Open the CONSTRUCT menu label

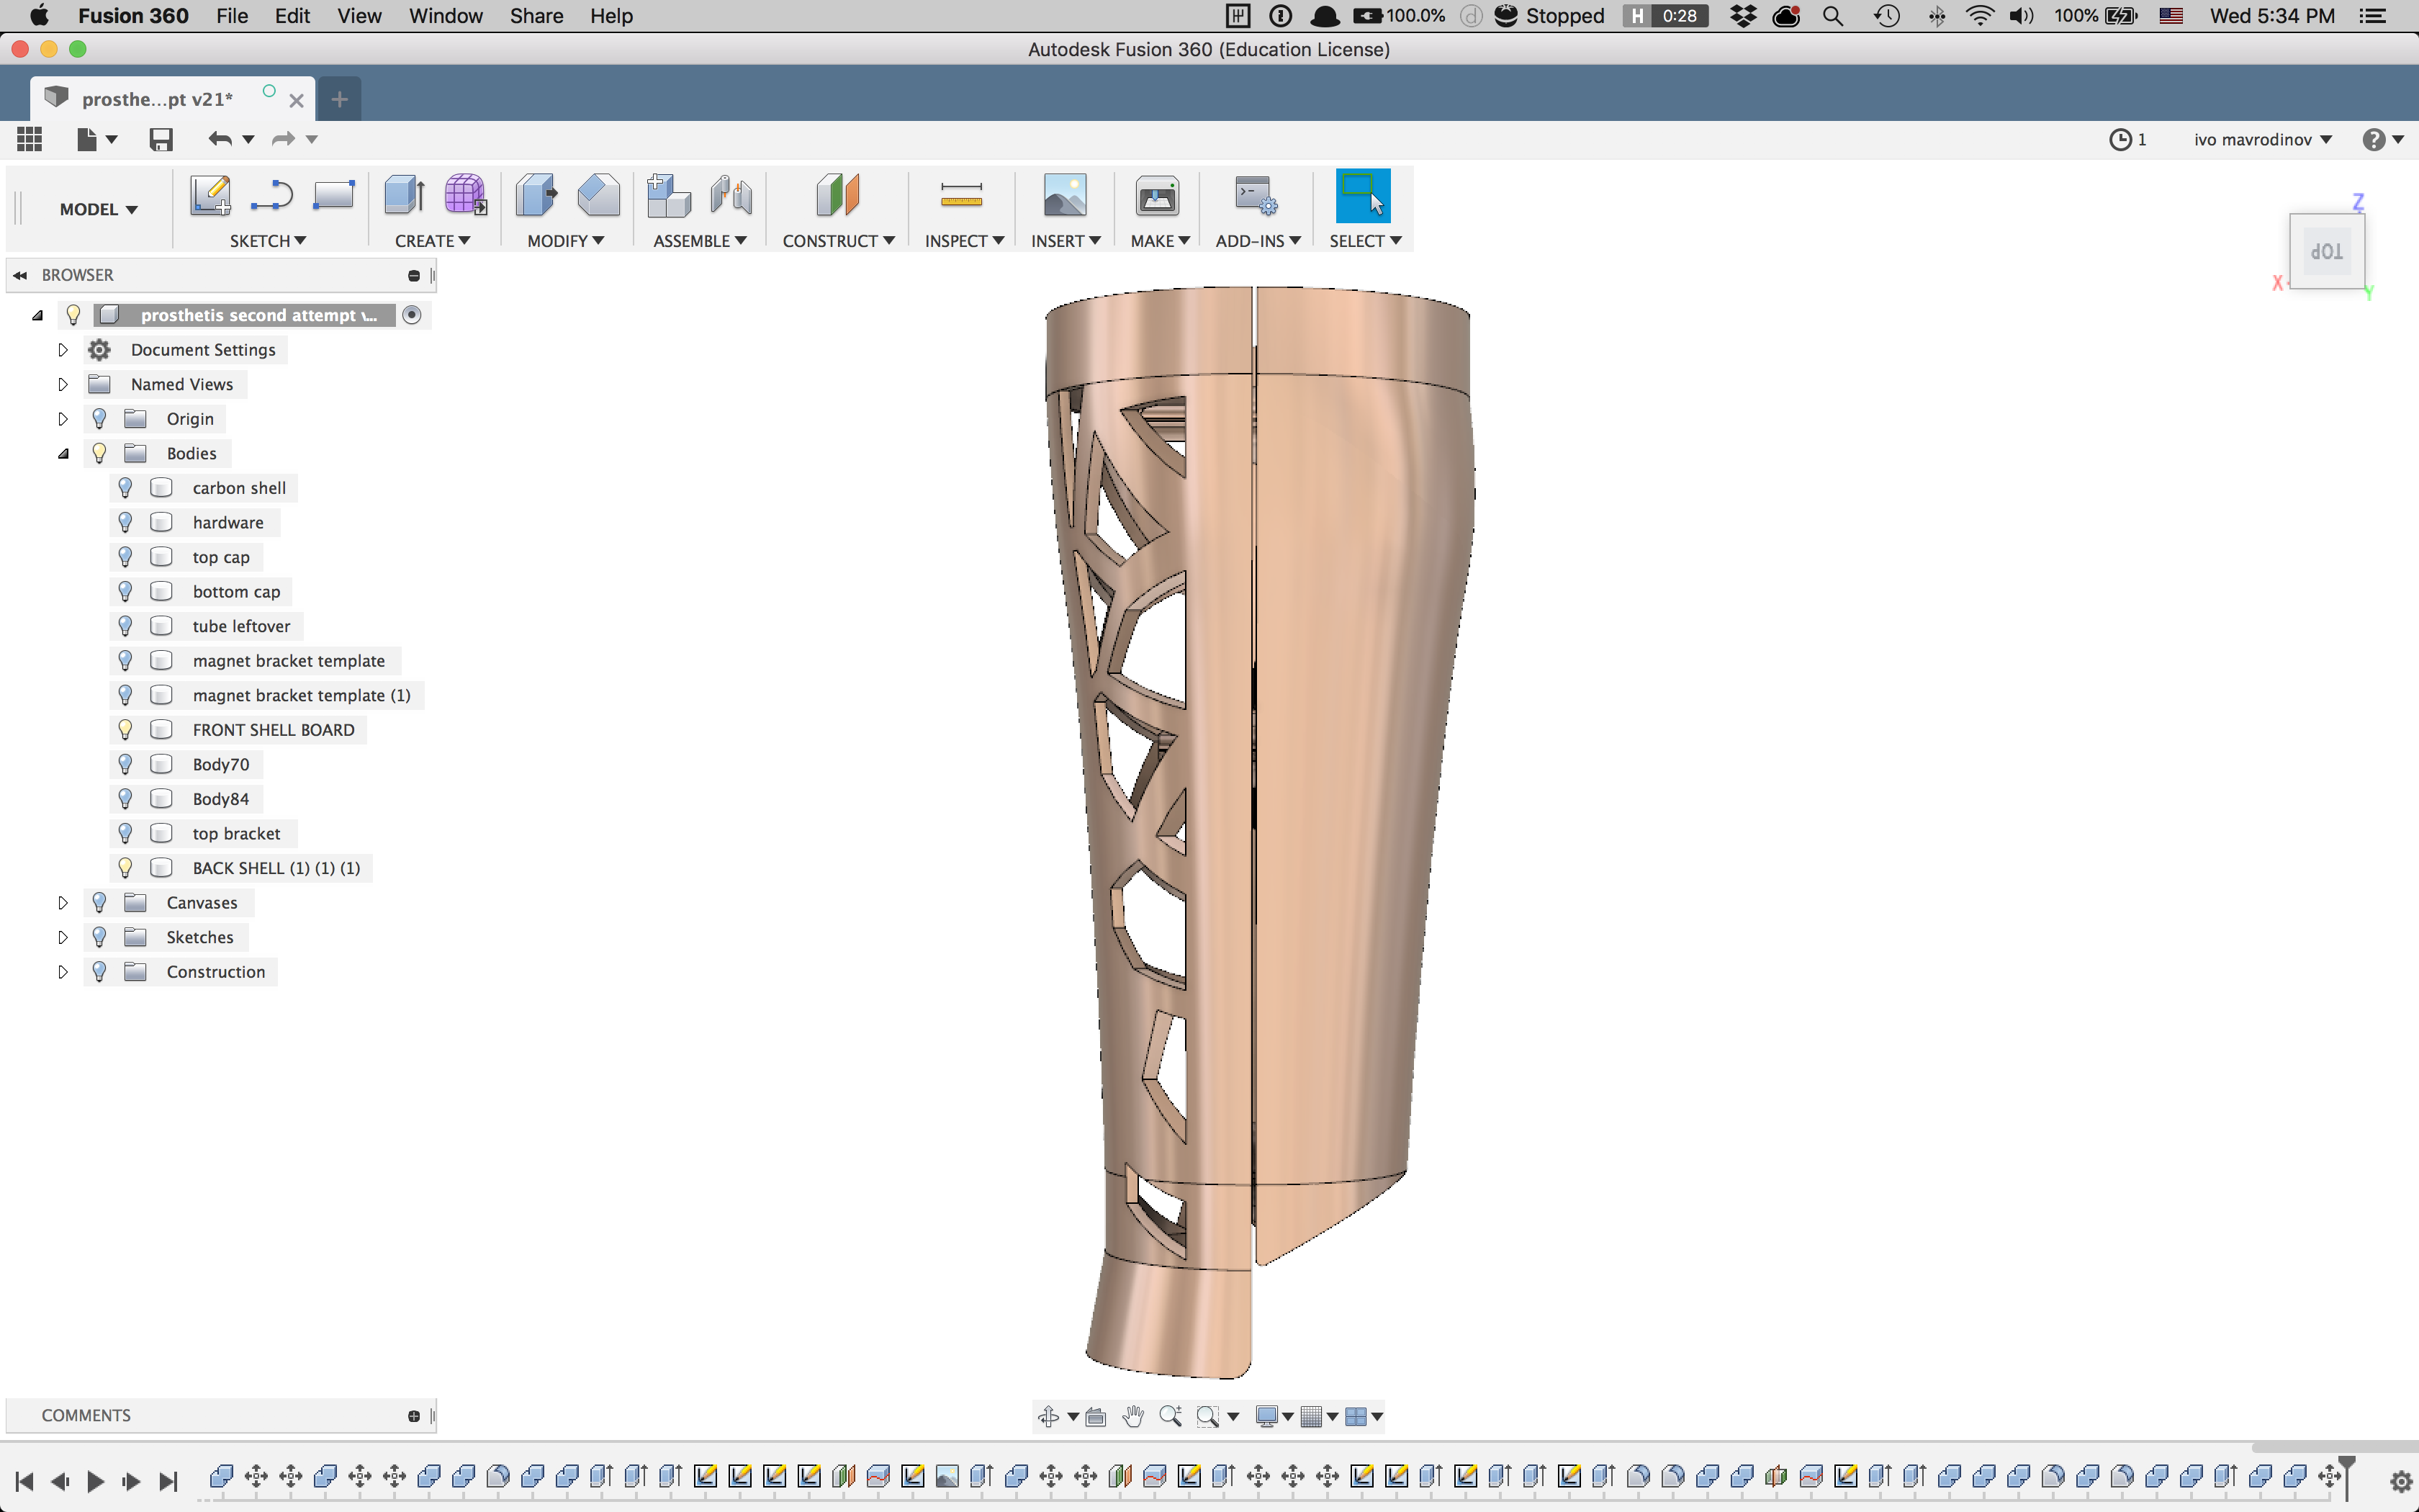pyautogui.click(x=838, y=241)
